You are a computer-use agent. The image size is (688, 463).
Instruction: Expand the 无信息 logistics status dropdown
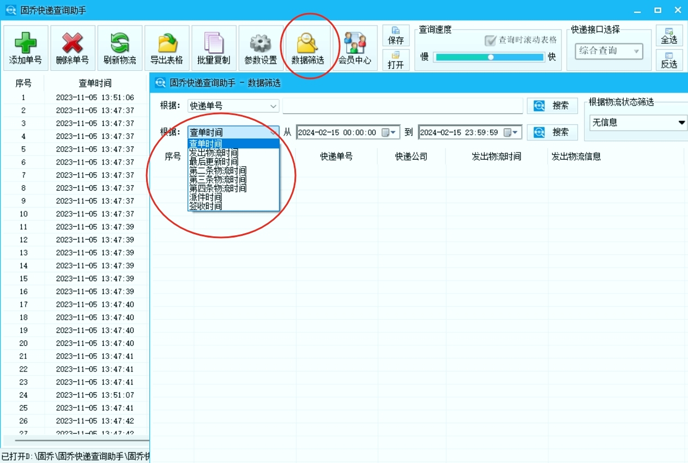[x=637, y=123]
